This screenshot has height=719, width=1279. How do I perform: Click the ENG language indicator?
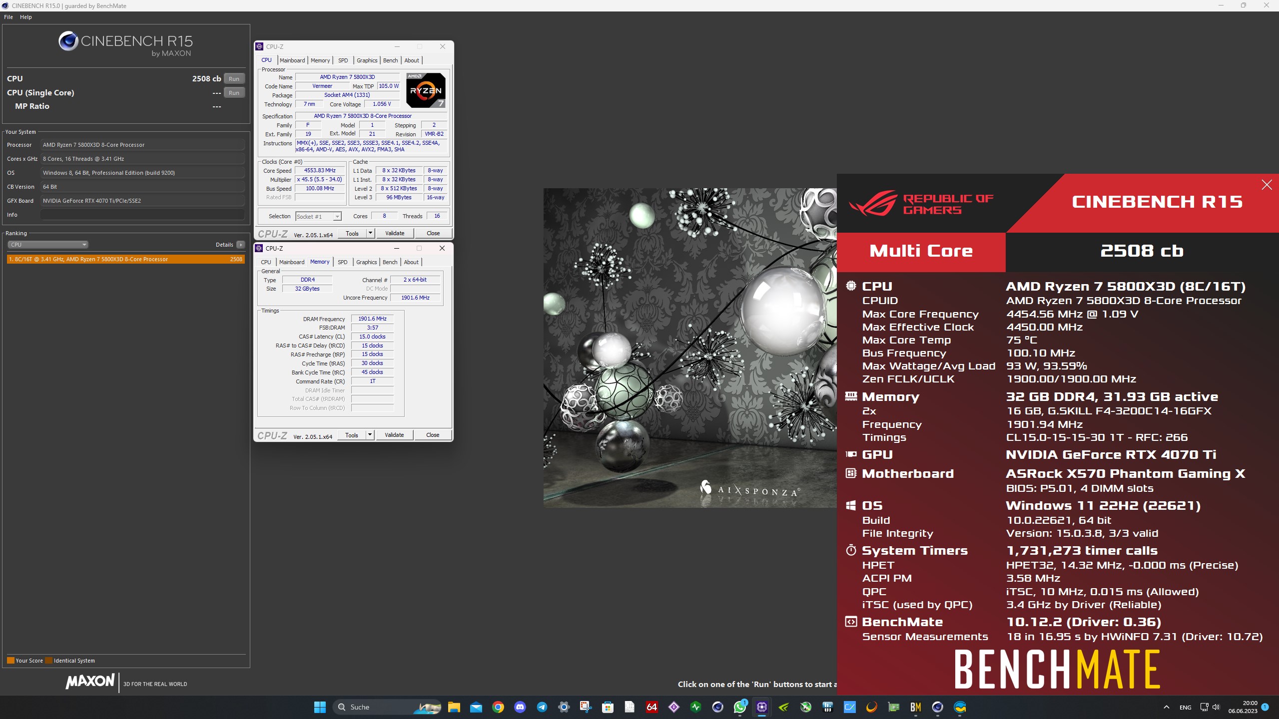1186,707
